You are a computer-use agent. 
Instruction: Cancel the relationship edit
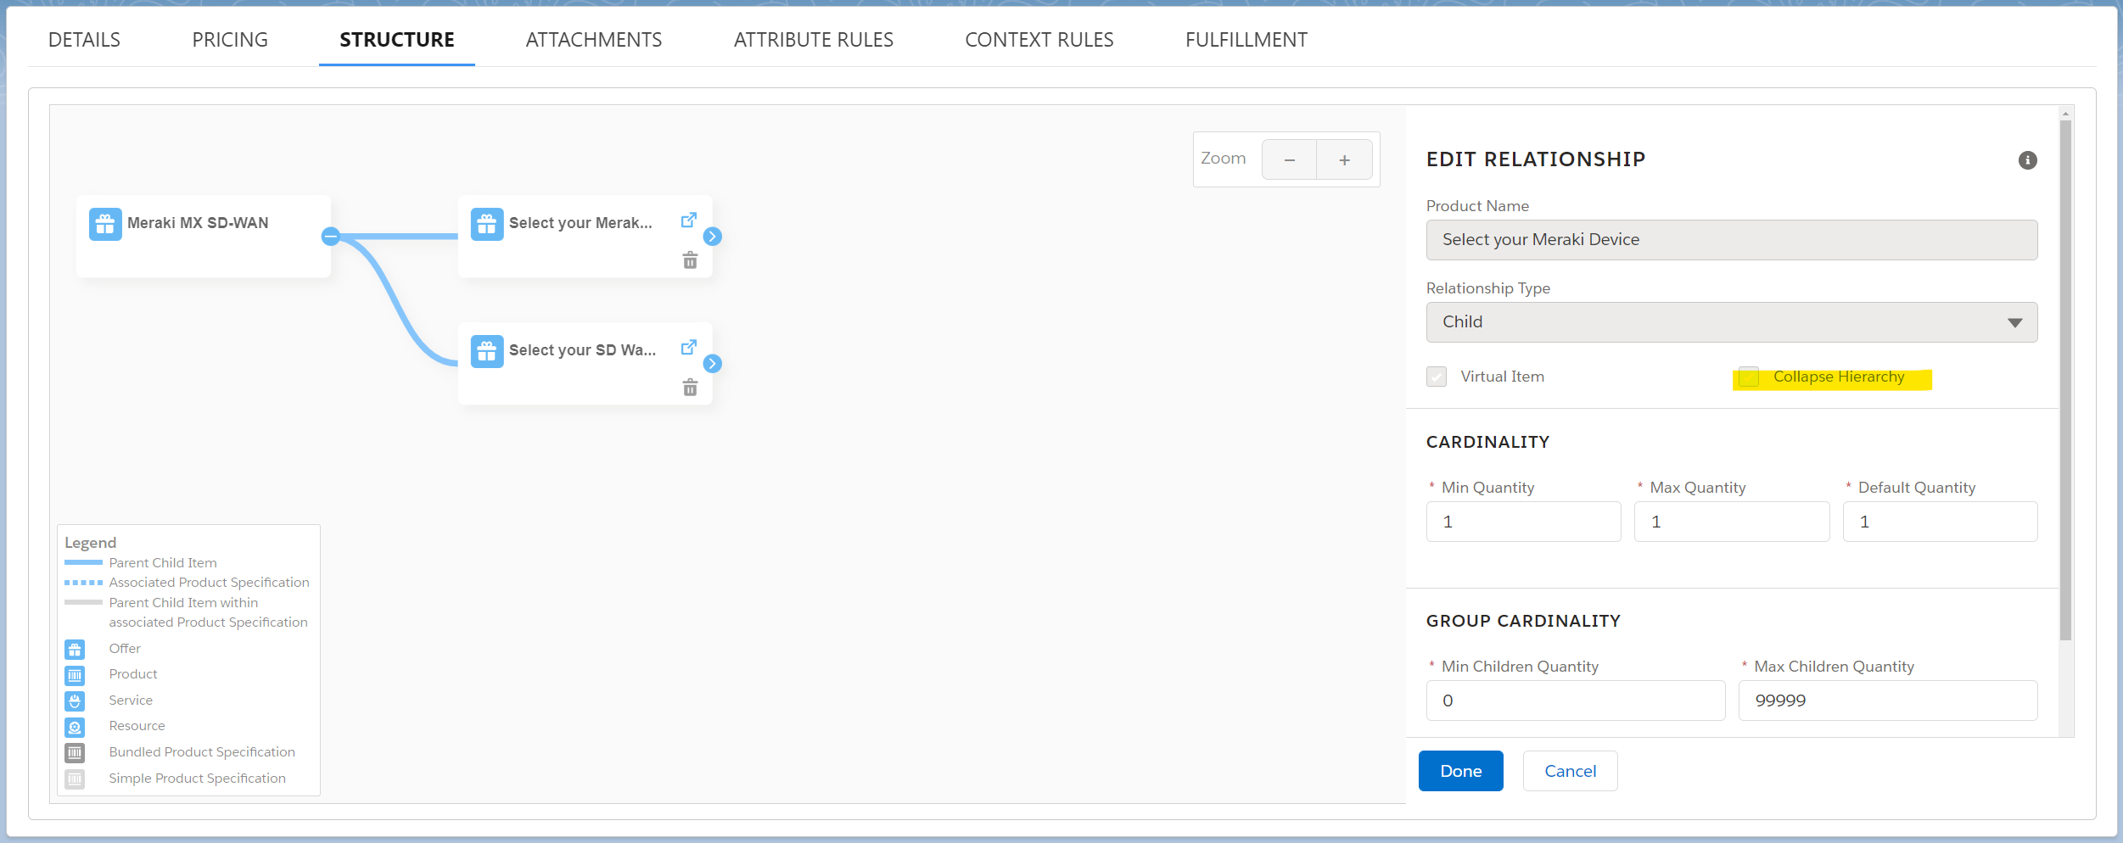coord(1570,771)
